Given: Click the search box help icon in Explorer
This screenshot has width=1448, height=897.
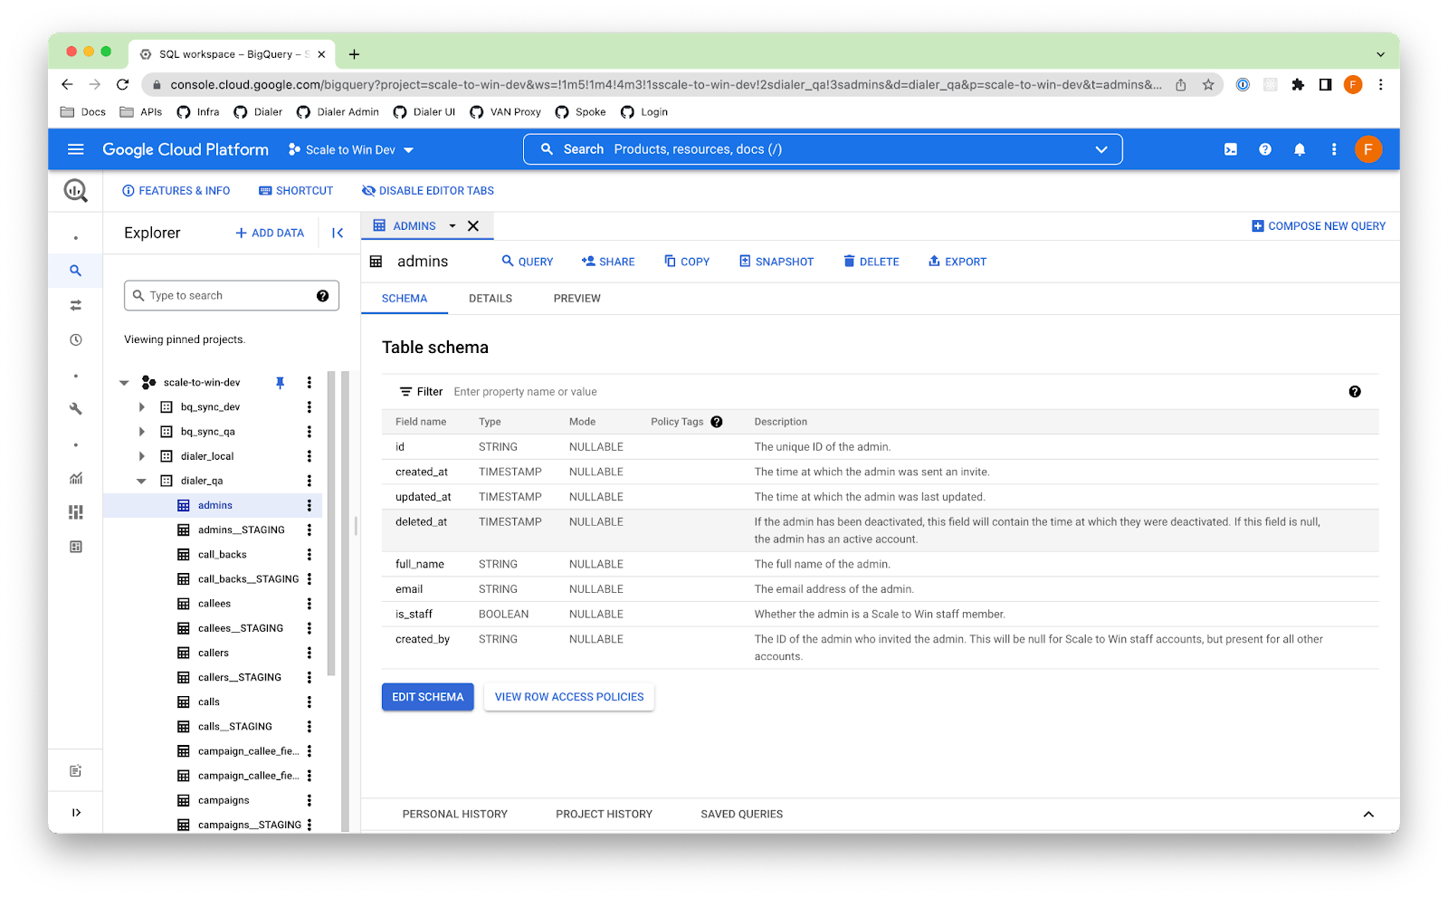Looking at the screenshot, I should tap(322, 296).
